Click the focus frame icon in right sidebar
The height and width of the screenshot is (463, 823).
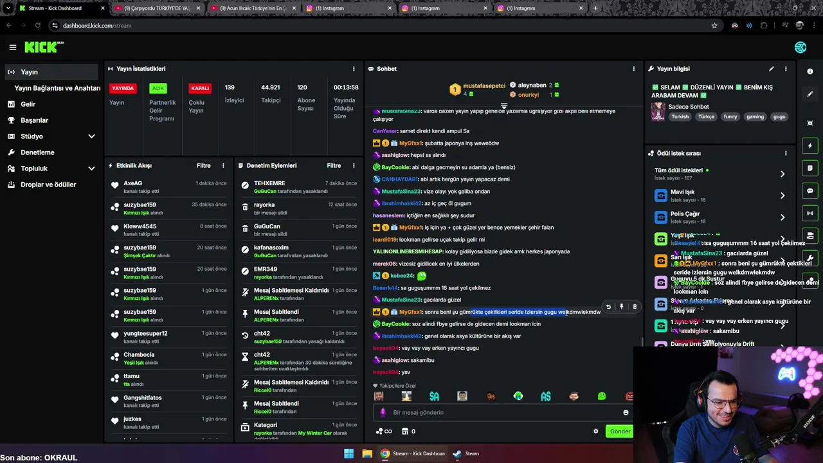(x=810, y=123)
